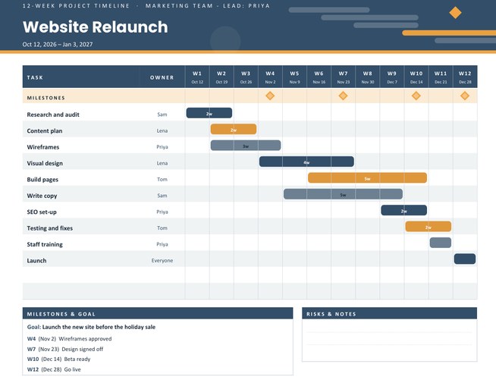
Task: Click the W9 Dec 7 column header
Action: (x=392, y=77)
